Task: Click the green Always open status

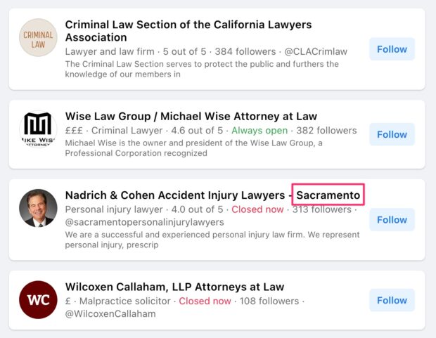Action: point(259,131)
